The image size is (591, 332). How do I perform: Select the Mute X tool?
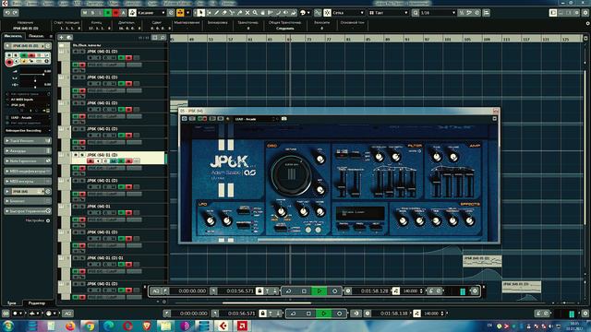247,13
